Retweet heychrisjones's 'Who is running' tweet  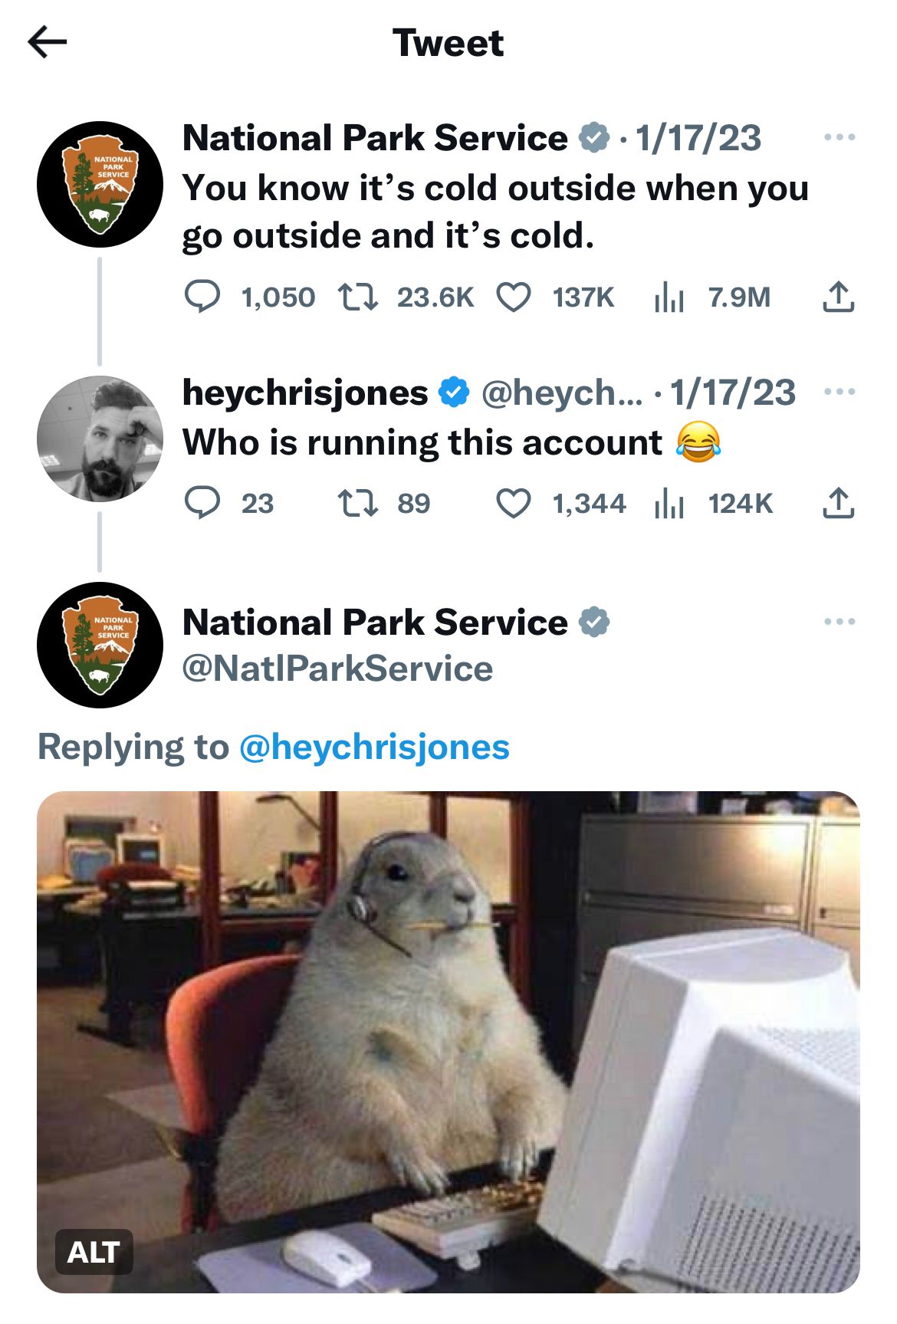click(358, 503)
